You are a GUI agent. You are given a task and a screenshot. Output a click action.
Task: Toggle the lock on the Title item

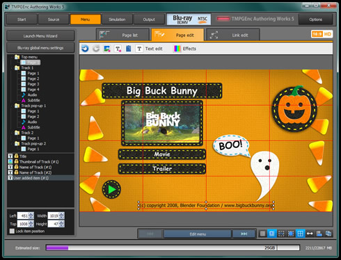[16, 156]
